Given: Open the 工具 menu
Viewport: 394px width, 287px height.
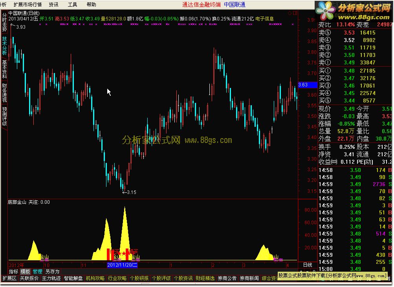Looking at the screenshot, I should pos(72,5).
